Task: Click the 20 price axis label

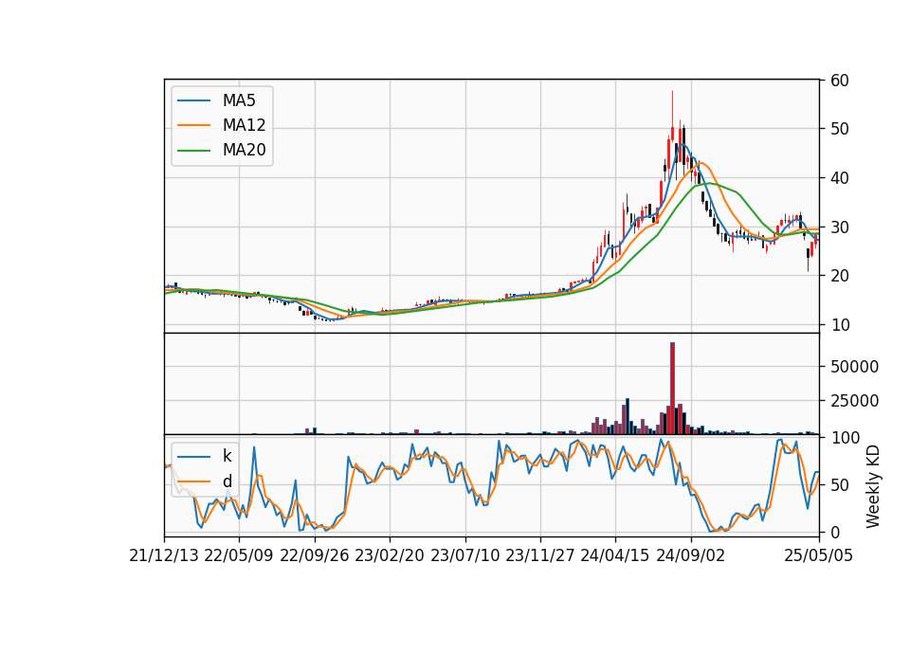Action: pos(839,276)
